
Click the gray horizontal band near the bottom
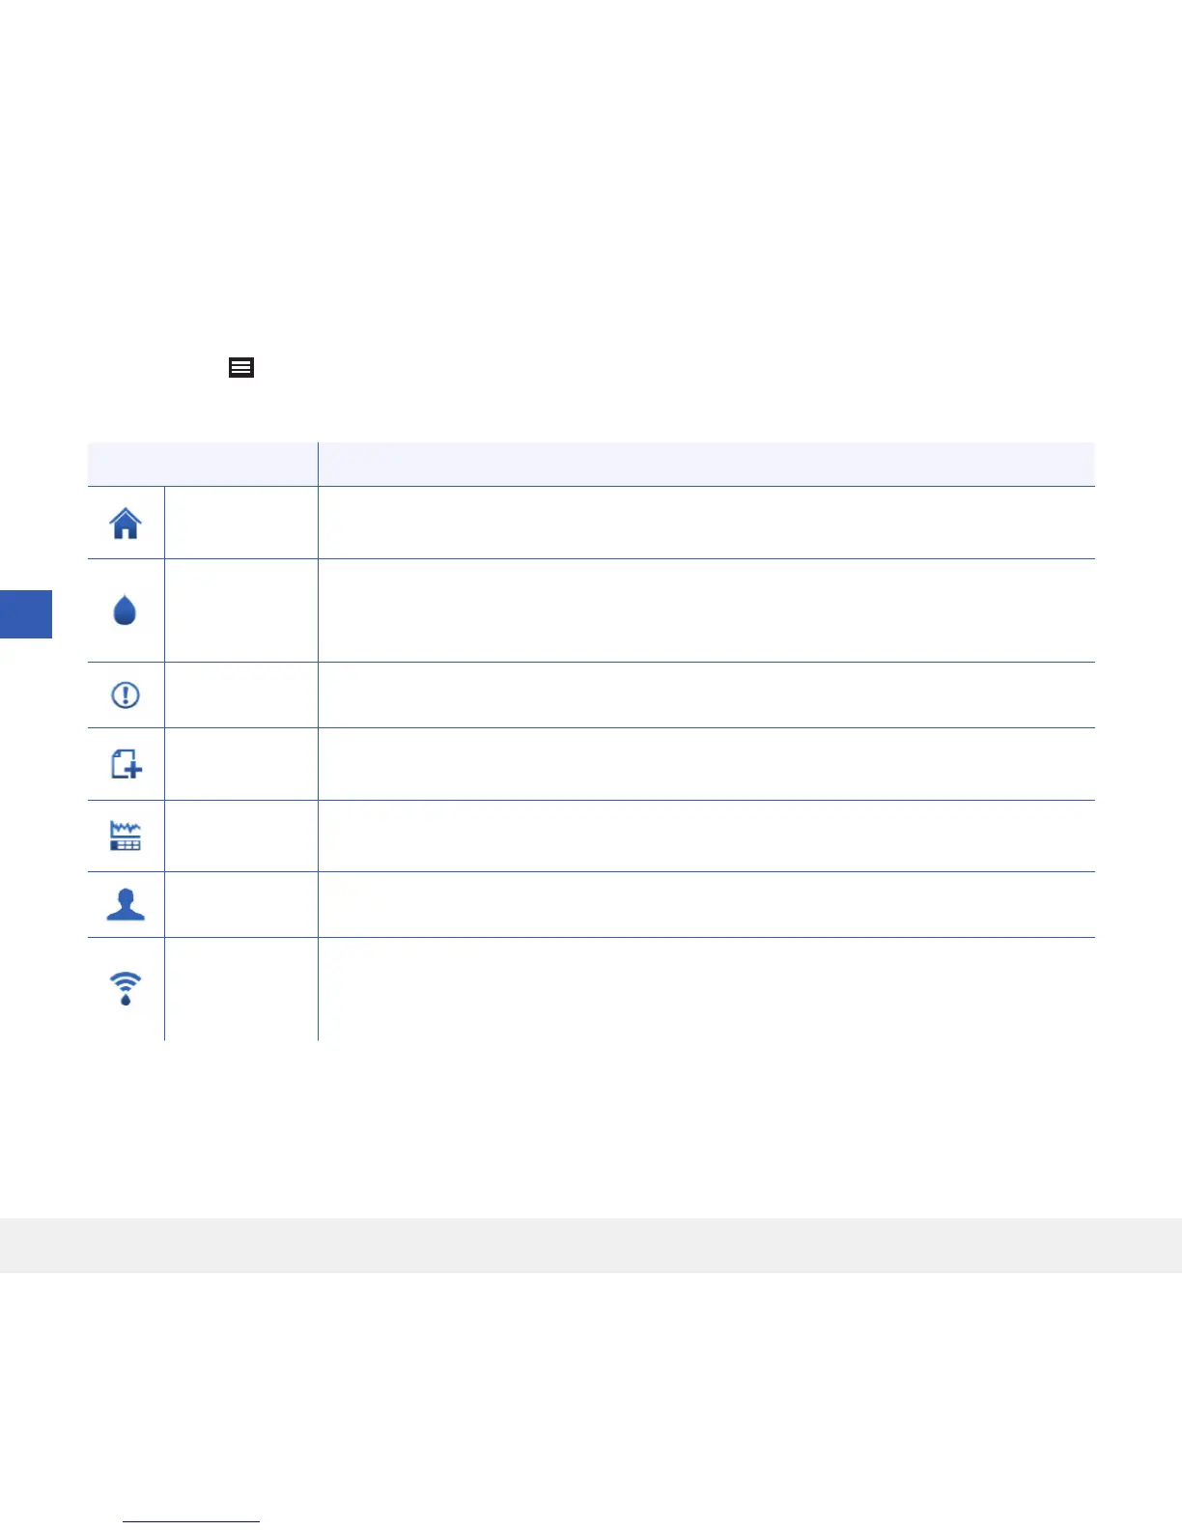(591, 1245)
